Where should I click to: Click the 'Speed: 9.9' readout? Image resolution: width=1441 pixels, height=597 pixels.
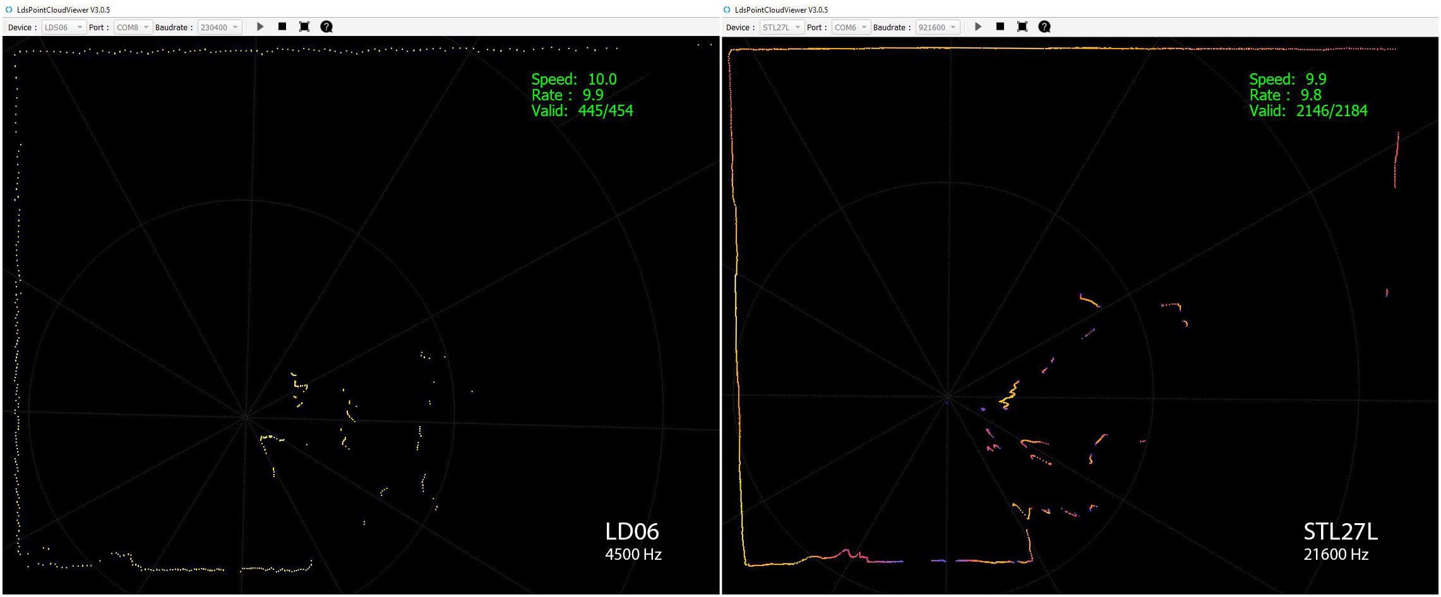(1288, 80)
